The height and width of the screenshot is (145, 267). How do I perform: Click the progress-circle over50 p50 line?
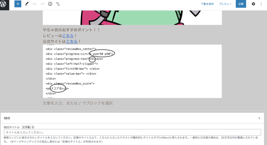[x=79, y=54]
